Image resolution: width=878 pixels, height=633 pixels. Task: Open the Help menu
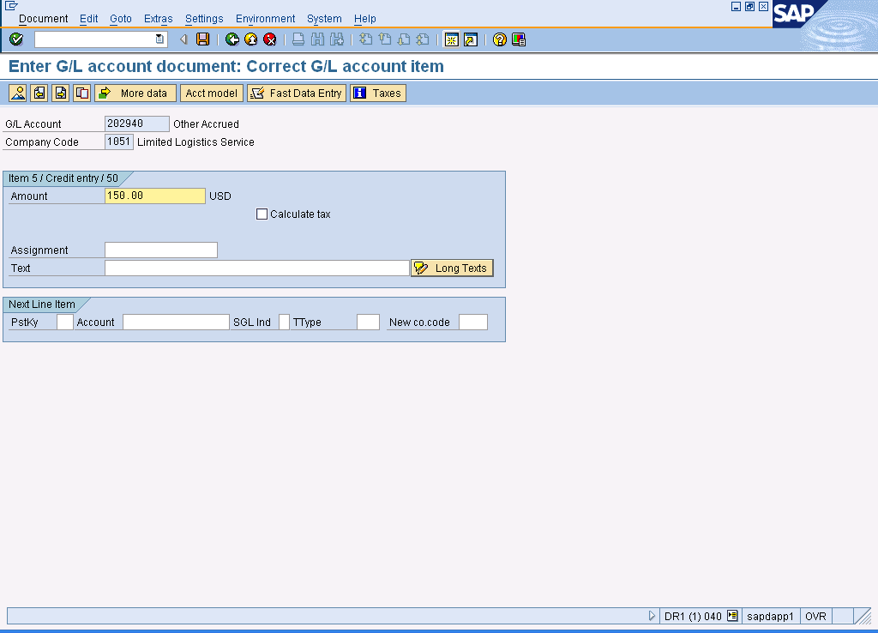pos(364,19)
